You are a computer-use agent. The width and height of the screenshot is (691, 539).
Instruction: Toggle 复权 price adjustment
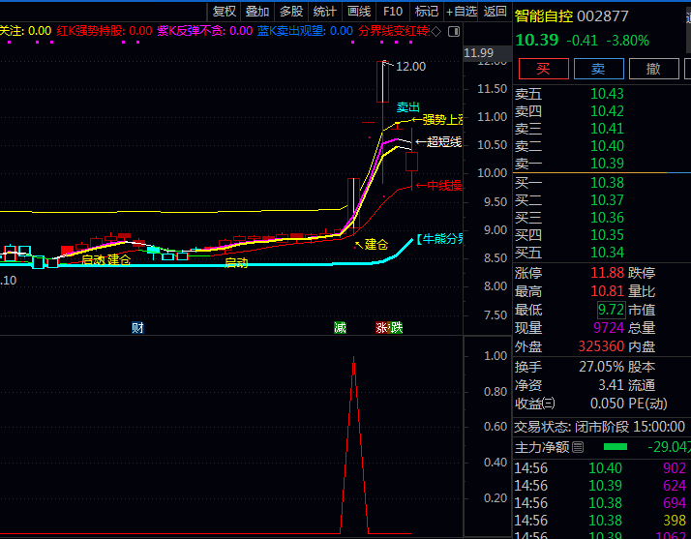click(x=224, y=11)
